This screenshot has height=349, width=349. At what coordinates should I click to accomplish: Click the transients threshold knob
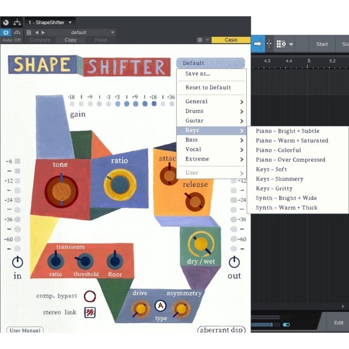84,261
